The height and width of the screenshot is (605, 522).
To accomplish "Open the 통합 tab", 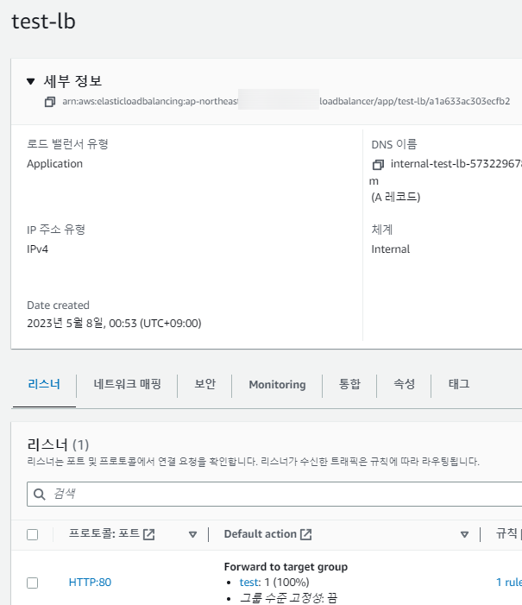I will point(349,384).
